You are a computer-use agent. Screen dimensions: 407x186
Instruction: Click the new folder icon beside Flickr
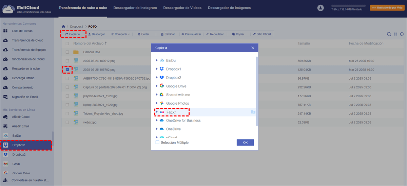point(253,112)
